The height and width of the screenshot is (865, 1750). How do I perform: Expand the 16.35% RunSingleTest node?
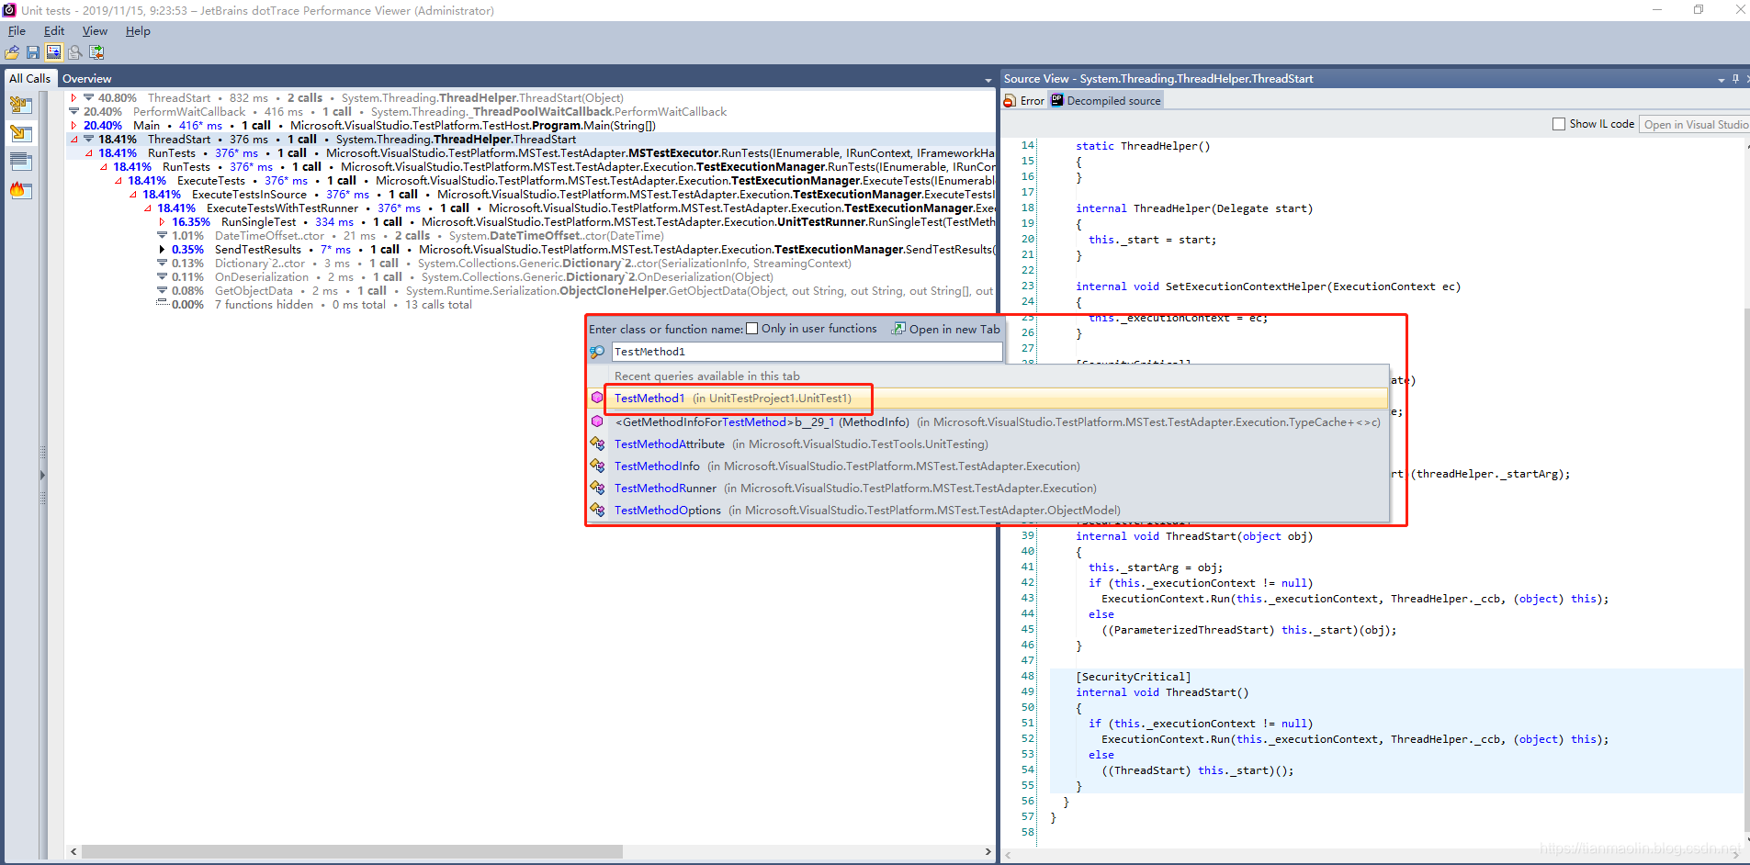pyautogui.click(x=162, y=221)
